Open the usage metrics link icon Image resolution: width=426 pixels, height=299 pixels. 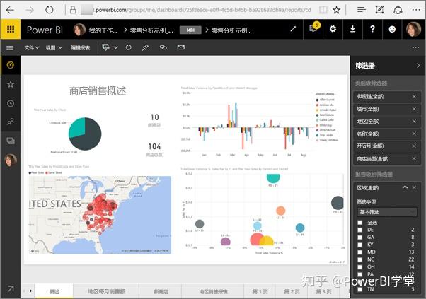pyautogui.click(x=163, y=47)
